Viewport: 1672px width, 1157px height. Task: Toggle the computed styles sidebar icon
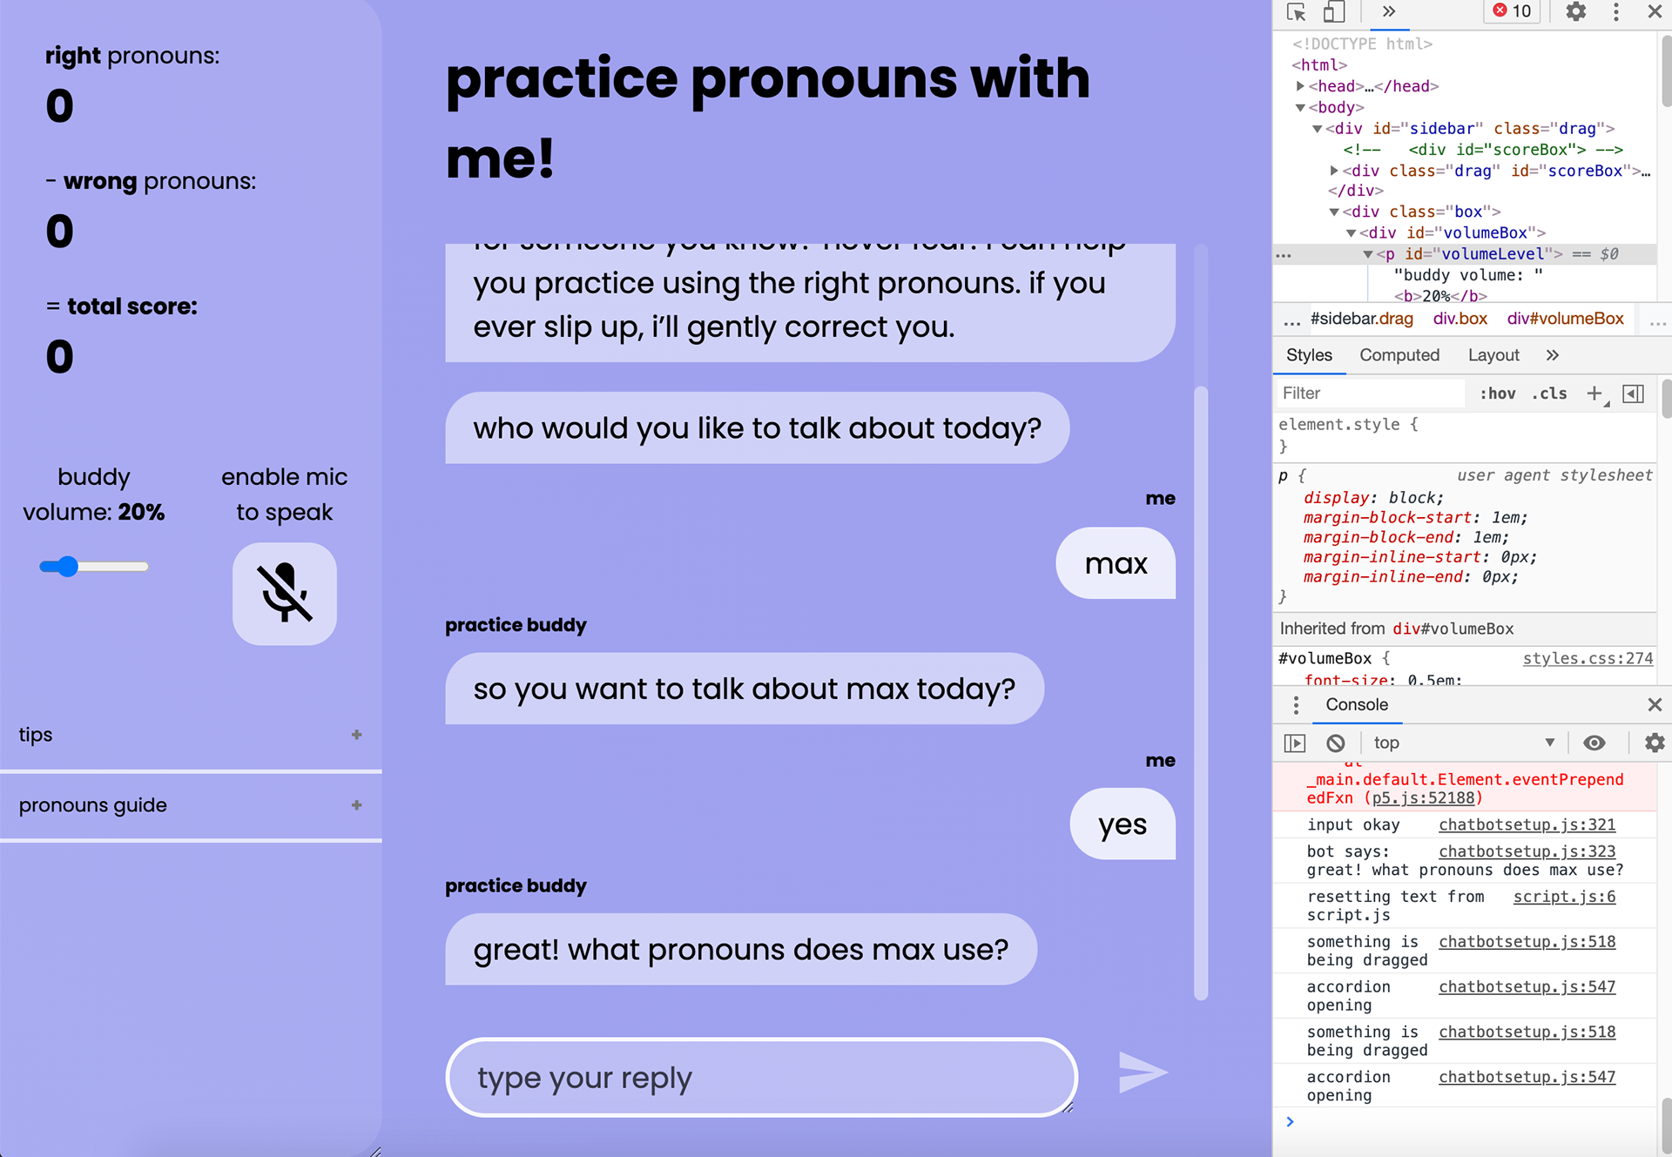pyautogui.click(x=1634, y=394)
